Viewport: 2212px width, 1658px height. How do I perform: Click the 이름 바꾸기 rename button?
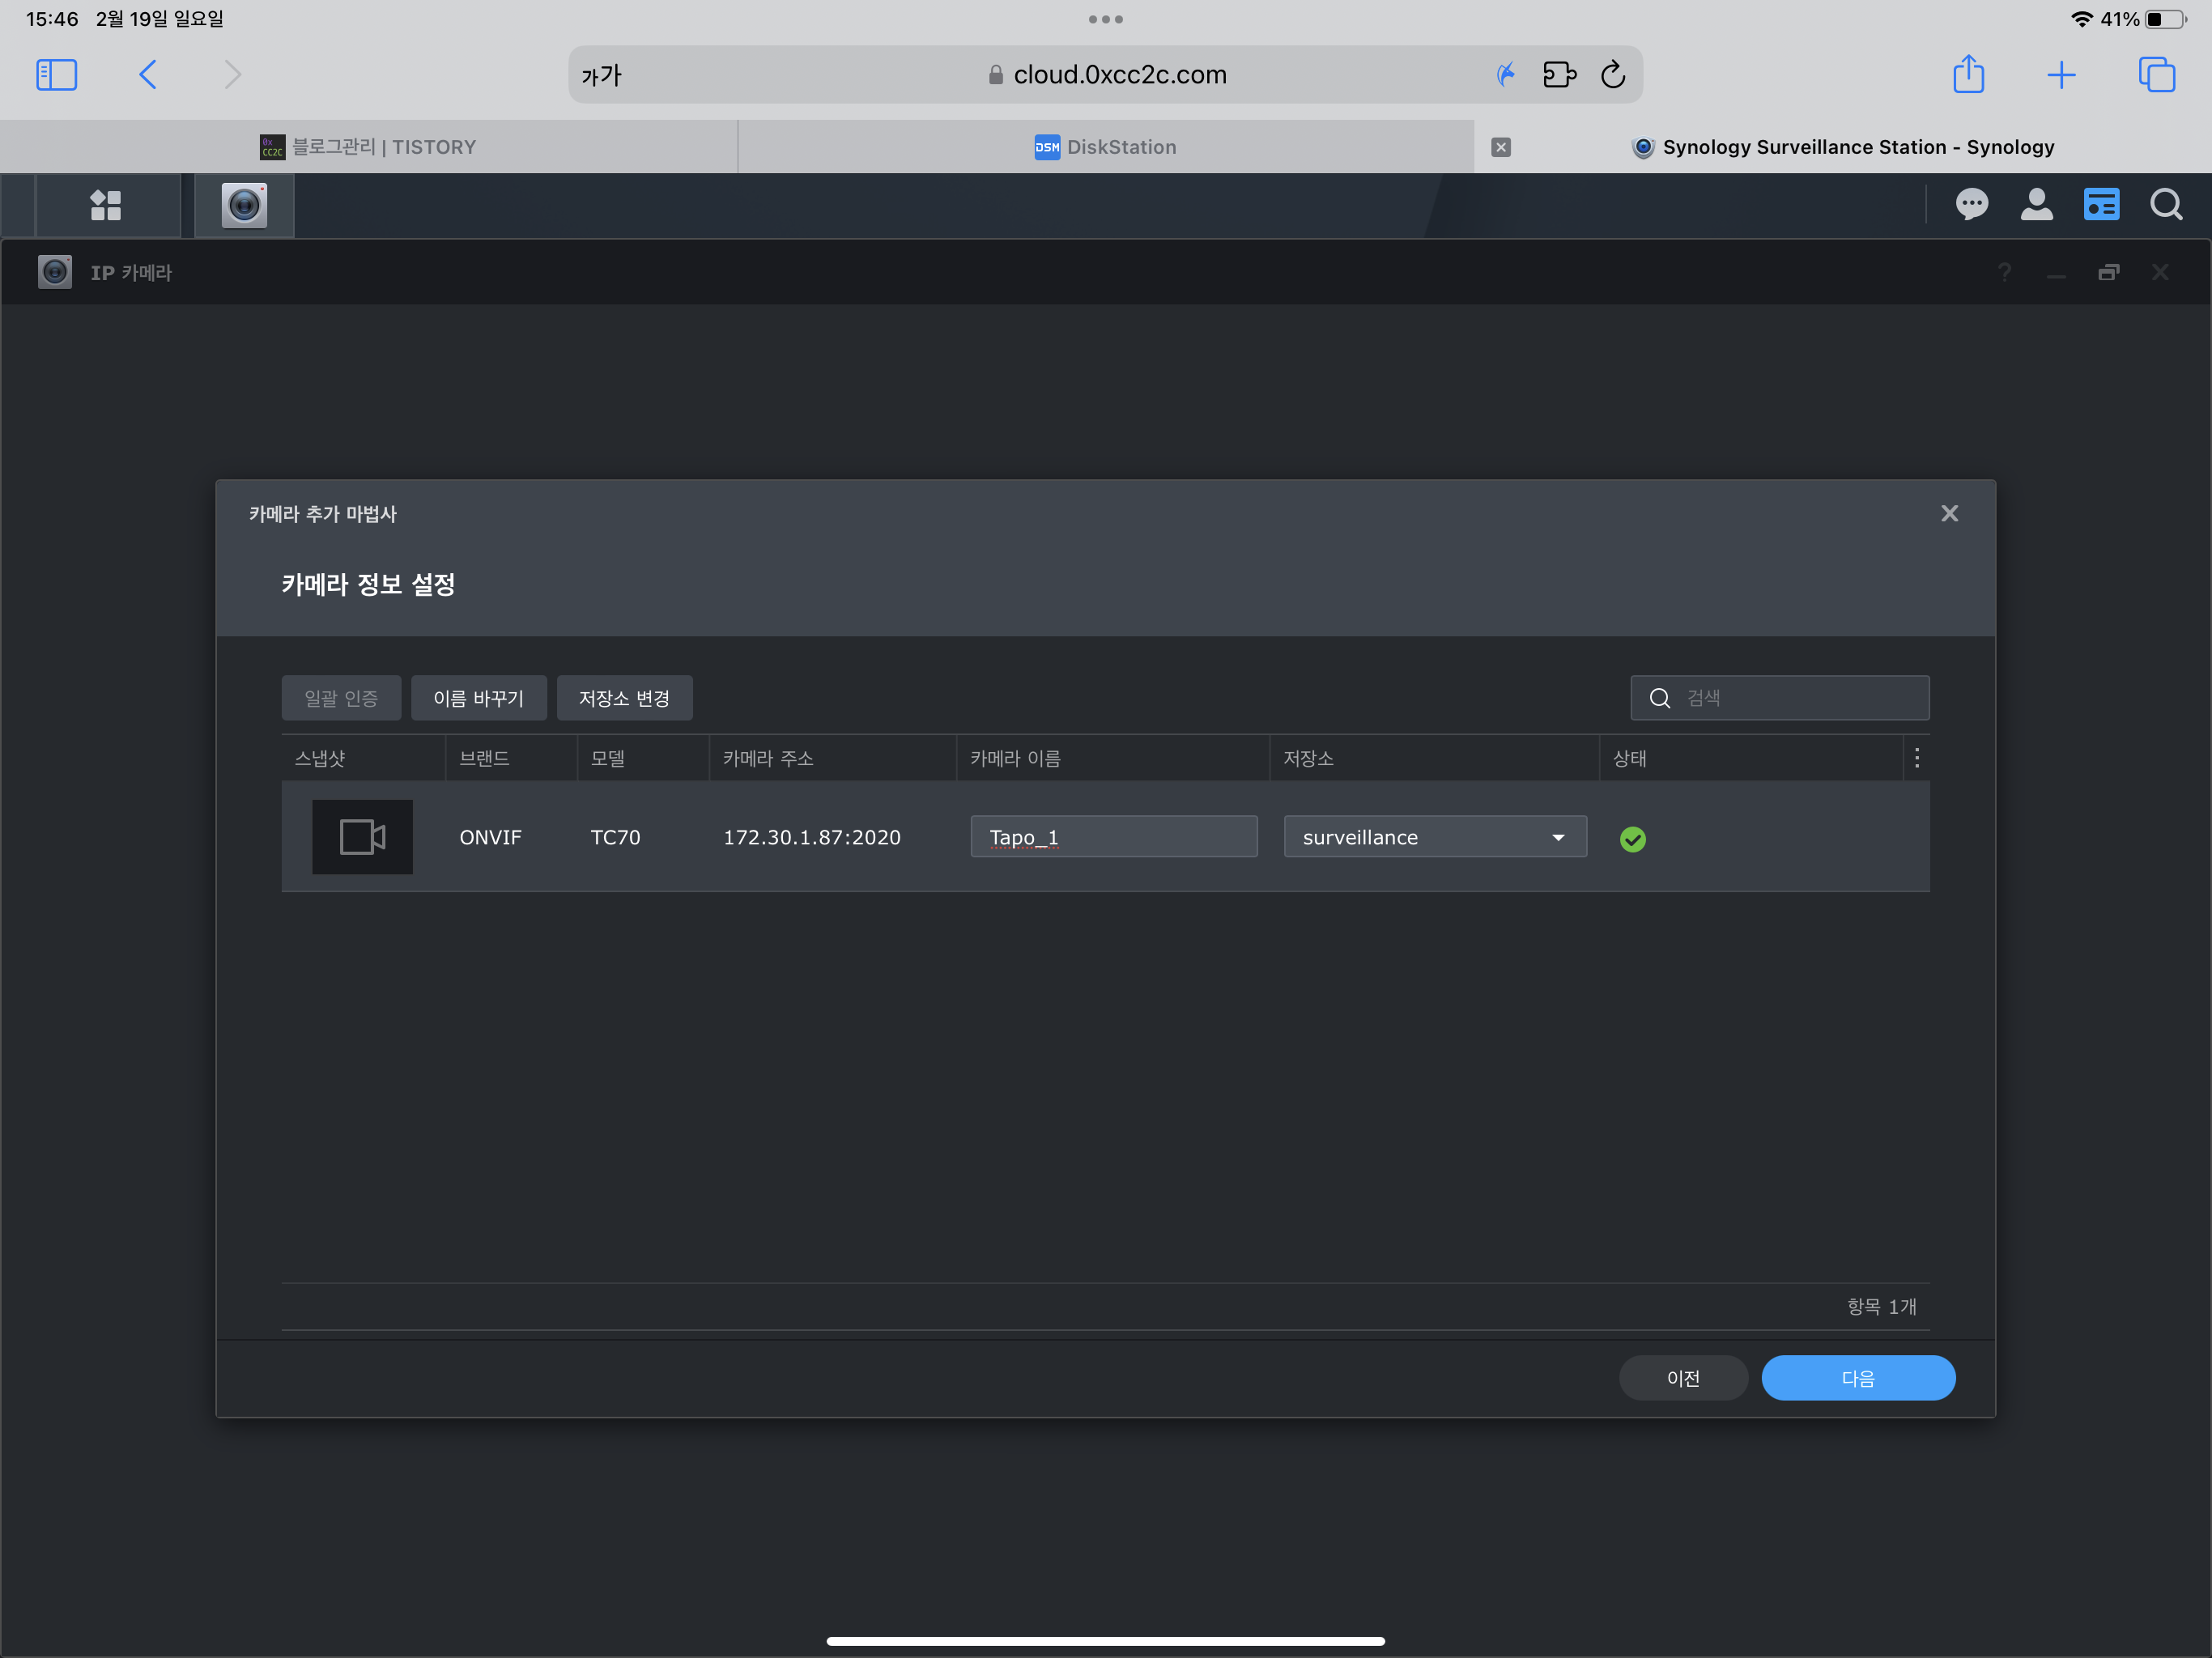point(478,698)
